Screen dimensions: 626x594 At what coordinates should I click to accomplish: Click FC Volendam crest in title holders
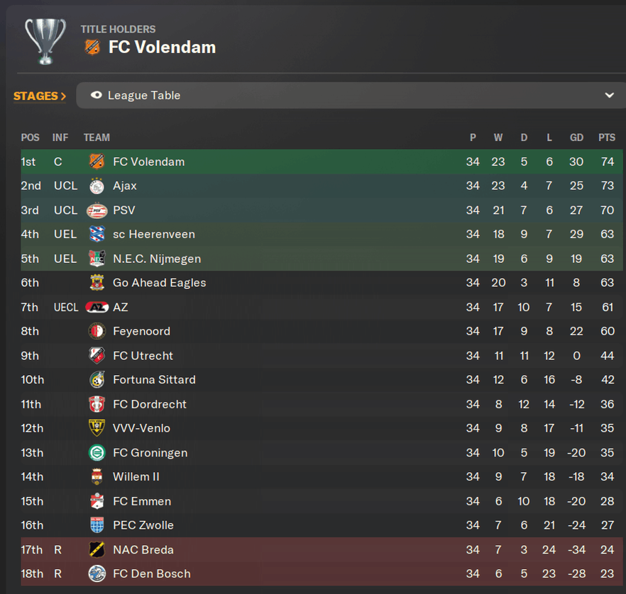tap(92, 47)
